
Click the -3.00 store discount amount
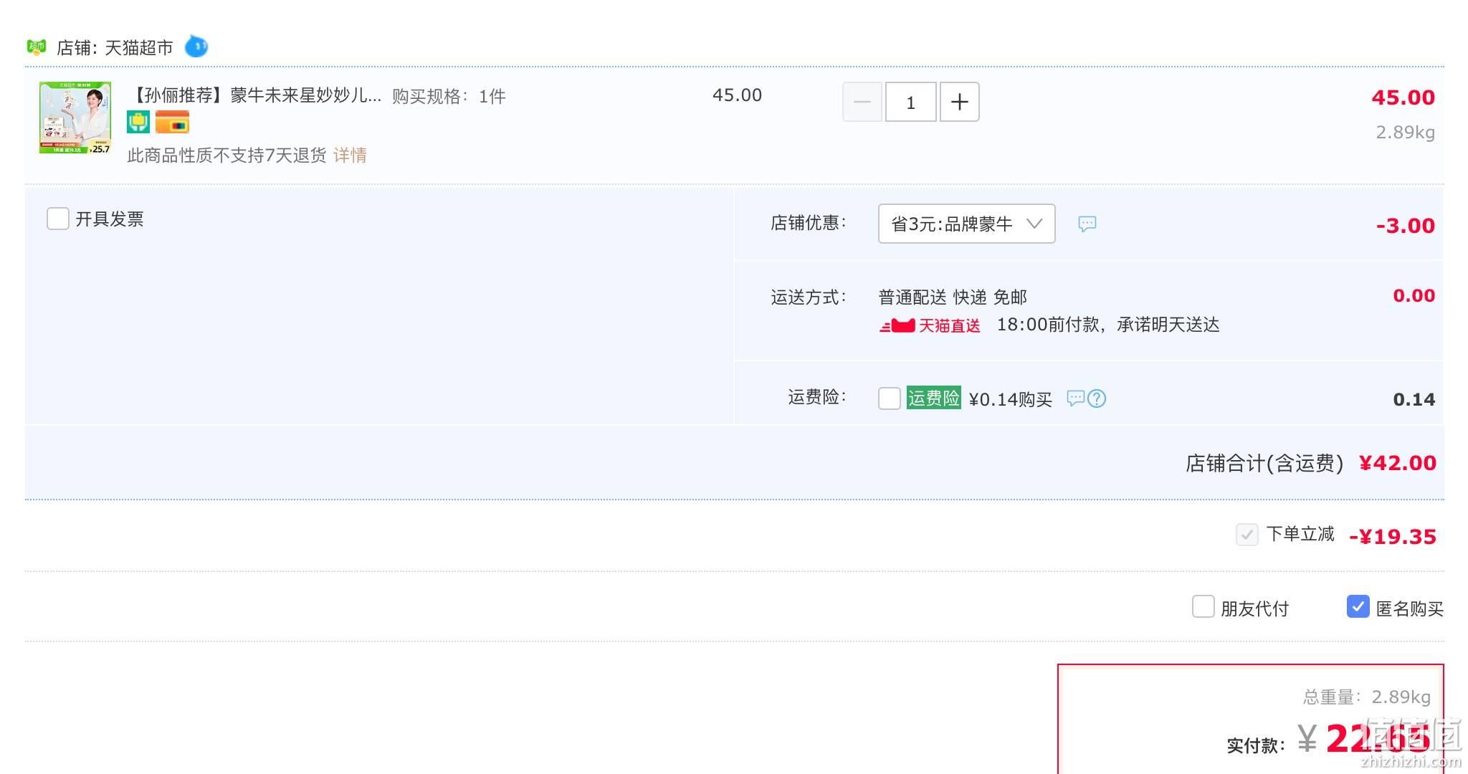point(1405,226)
